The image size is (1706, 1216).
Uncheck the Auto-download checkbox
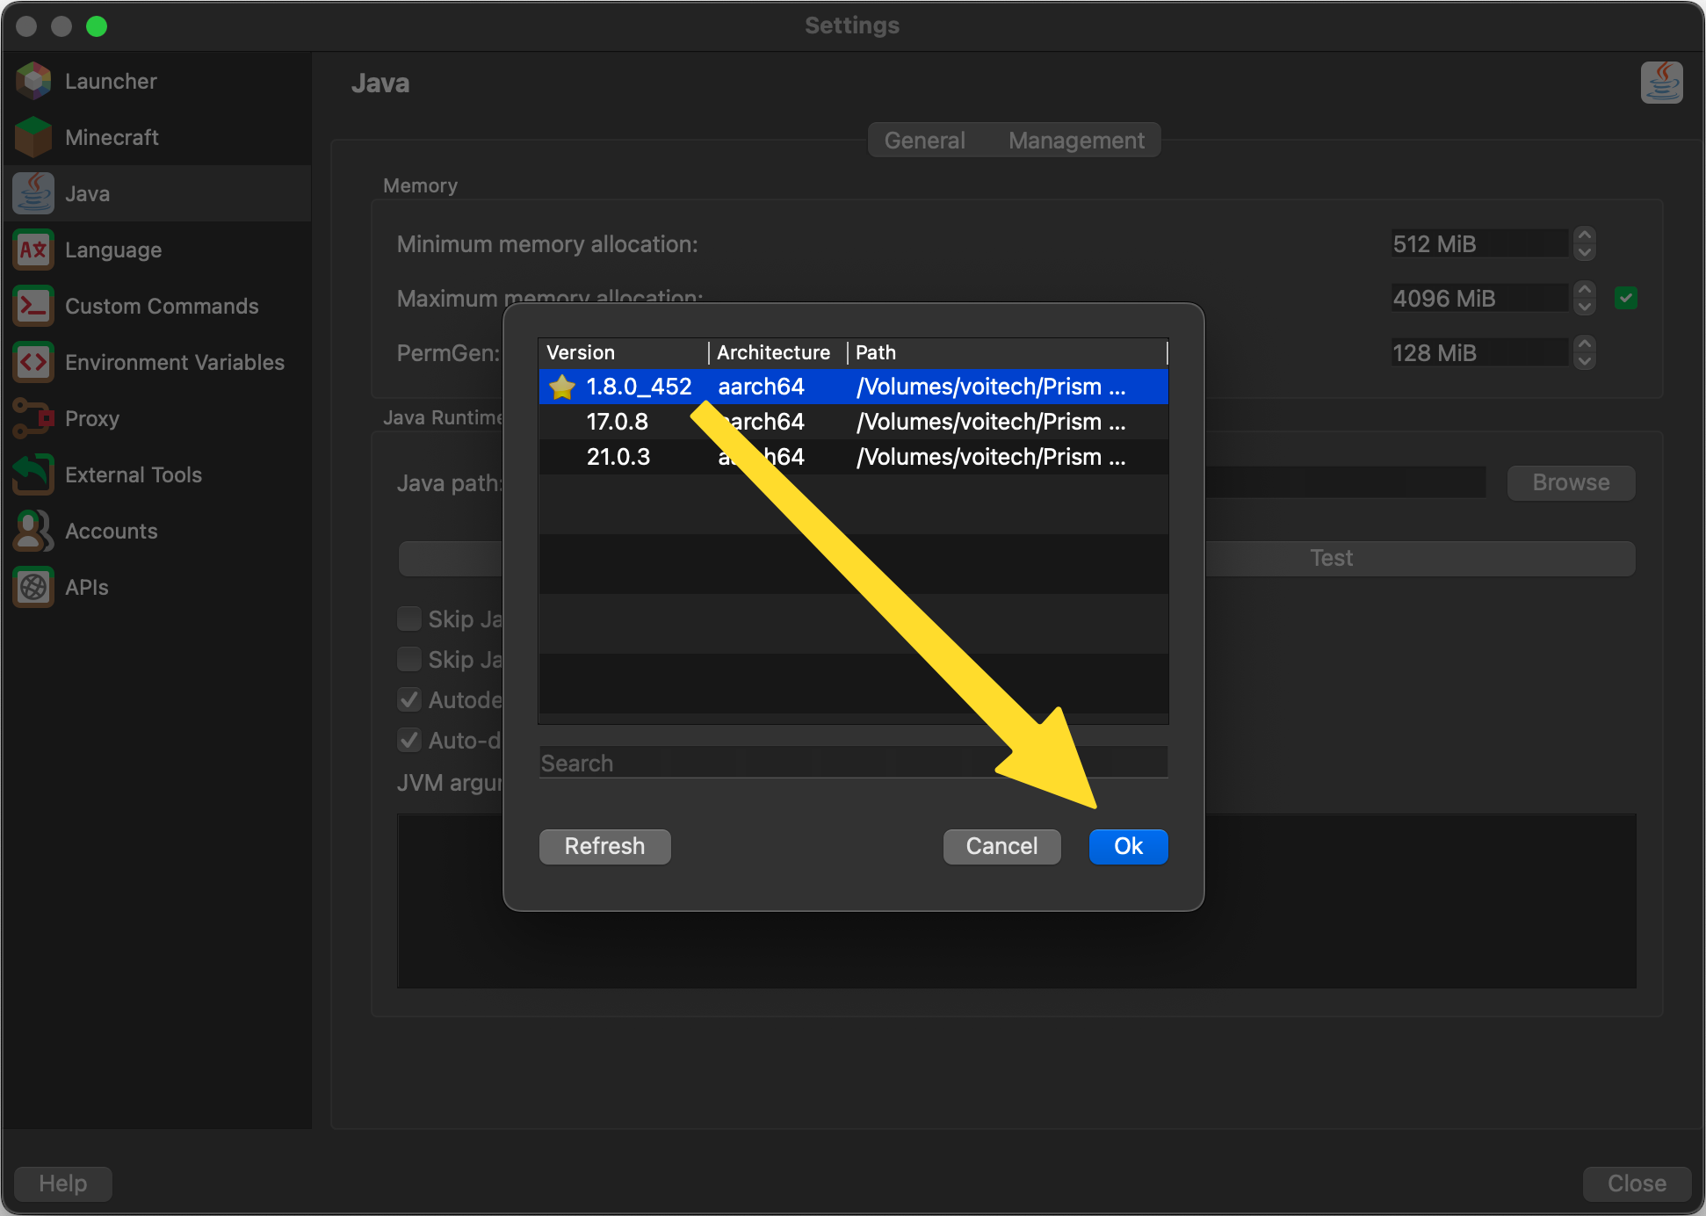[409, 740]
